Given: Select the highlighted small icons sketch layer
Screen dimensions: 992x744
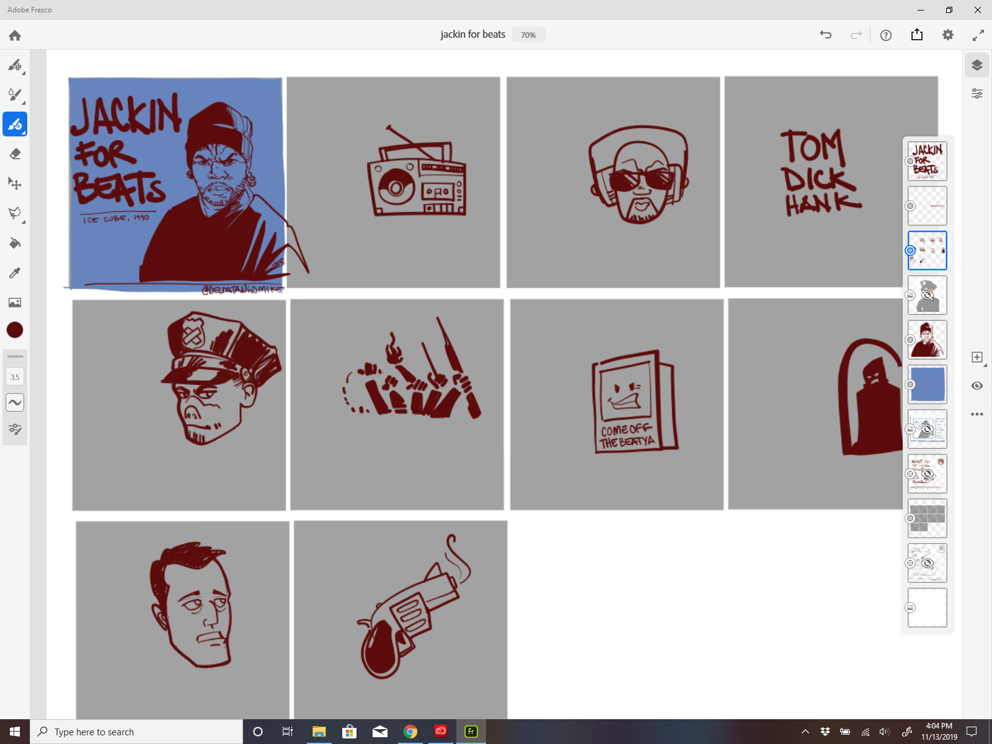Looking at the screenshot, I should tap(928, 250).
